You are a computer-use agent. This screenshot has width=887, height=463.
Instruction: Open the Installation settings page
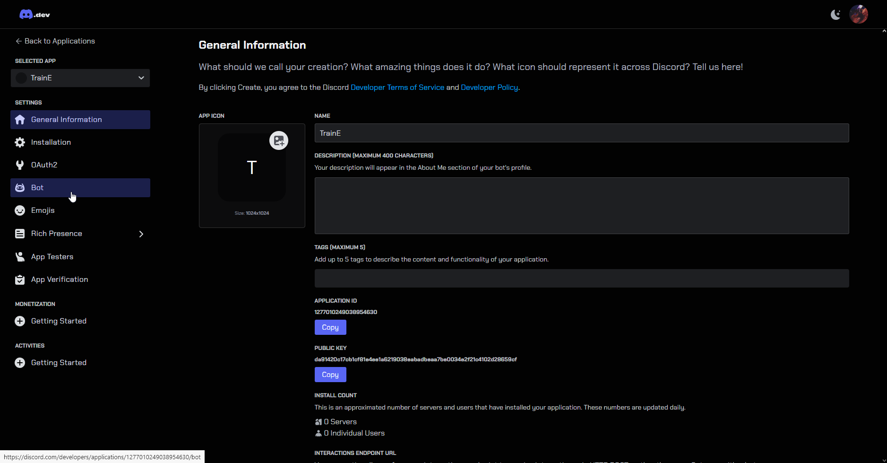pyautogui.click(x=80, y=142)
